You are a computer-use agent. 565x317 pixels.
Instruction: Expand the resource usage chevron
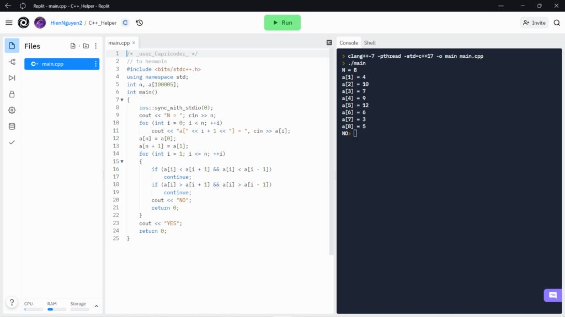pyautogui.click(x=97, y=306)
